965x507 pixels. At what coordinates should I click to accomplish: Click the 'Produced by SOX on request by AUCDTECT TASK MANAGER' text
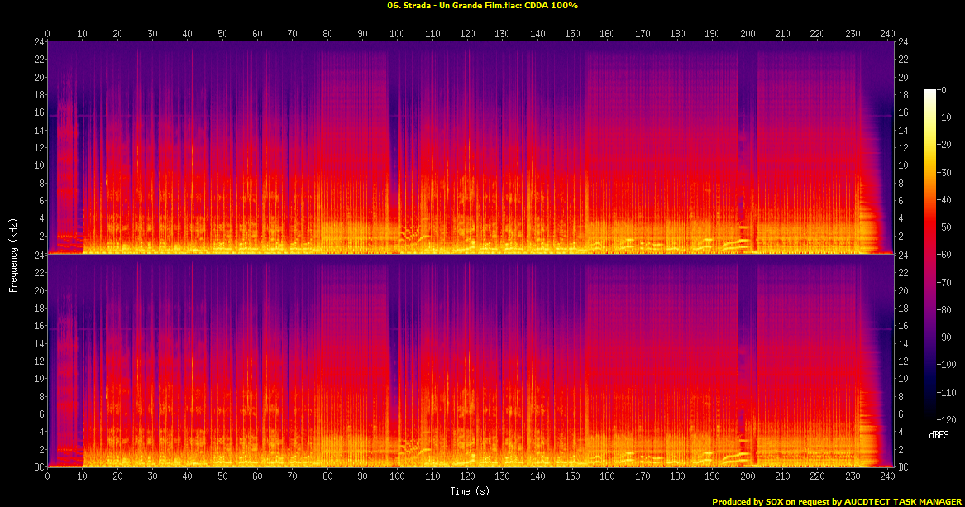(836, 501)
